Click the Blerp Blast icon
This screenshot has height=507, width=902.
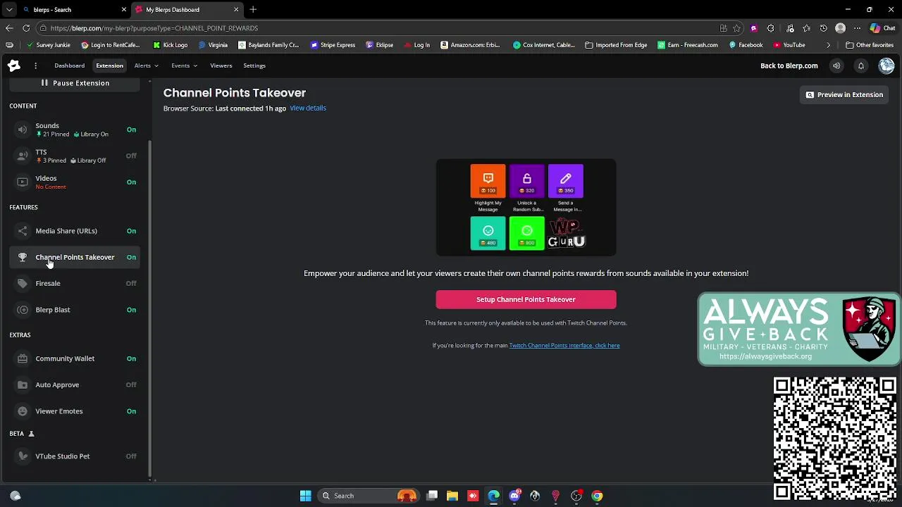coord(23,310)
